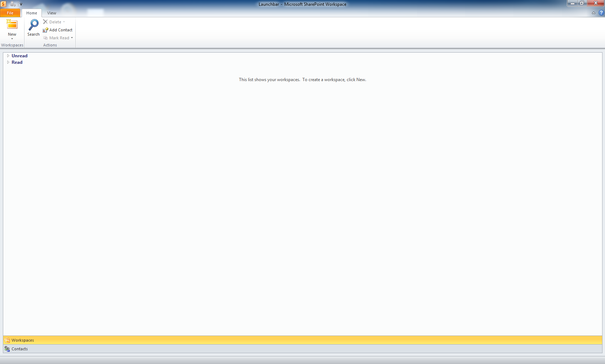This screenshot has width=605, height=364.
Task: Open the File tab
Action: (x=10, y=13)
